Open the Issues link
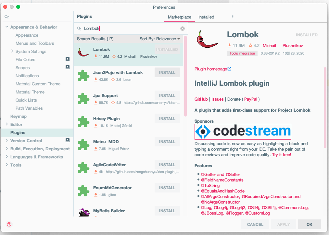 coord(217,99)
